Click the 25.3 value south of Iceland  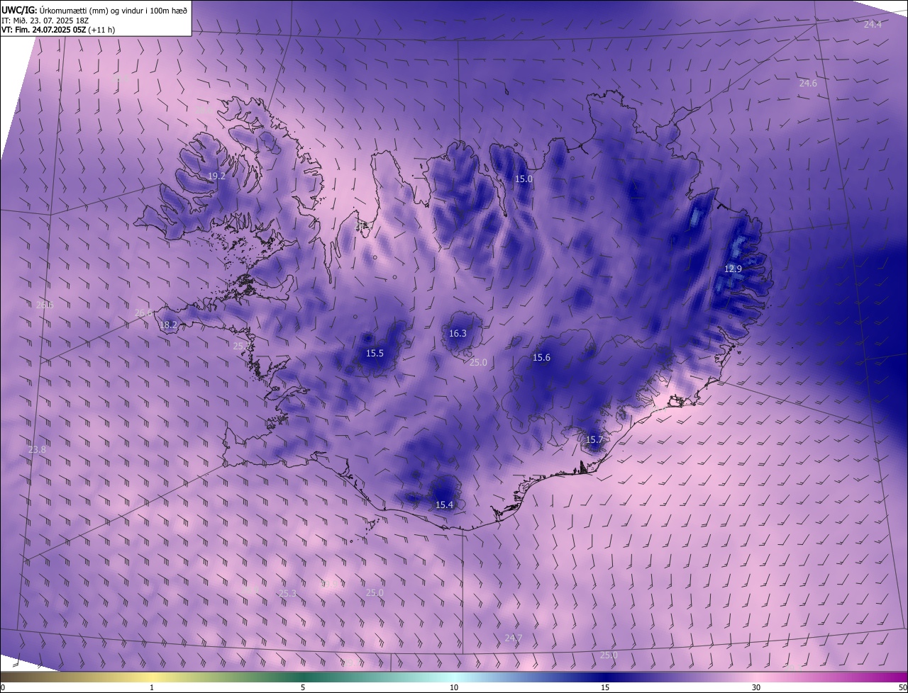[287, 593]
